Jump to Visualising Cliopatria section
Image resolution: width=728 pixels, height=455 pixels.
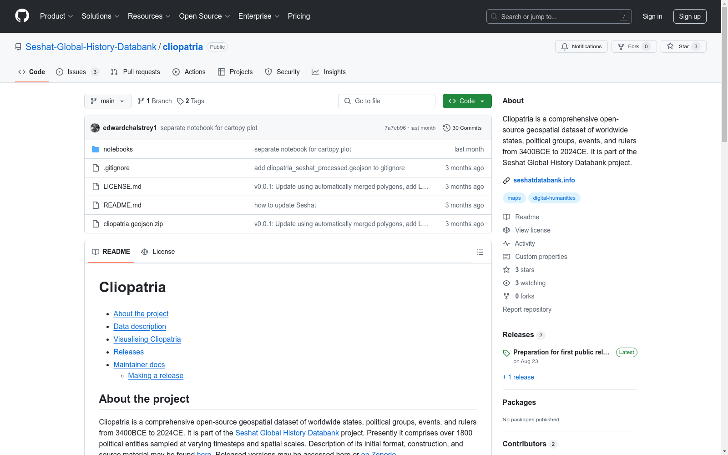(x=147, y=339)
